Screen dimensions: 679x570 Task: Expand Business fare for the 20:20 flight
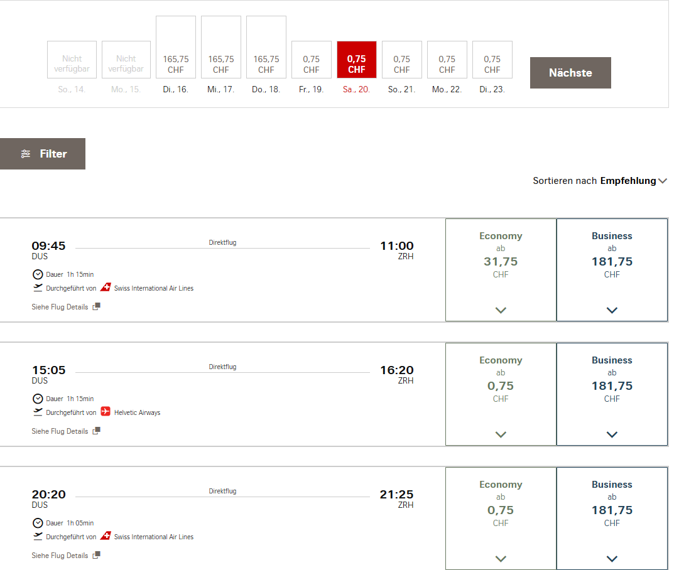click(x=612, y=558)
